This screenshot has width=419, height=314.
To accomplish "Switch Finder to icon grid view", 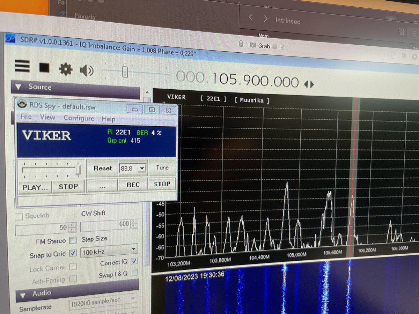I will [402, 32].
